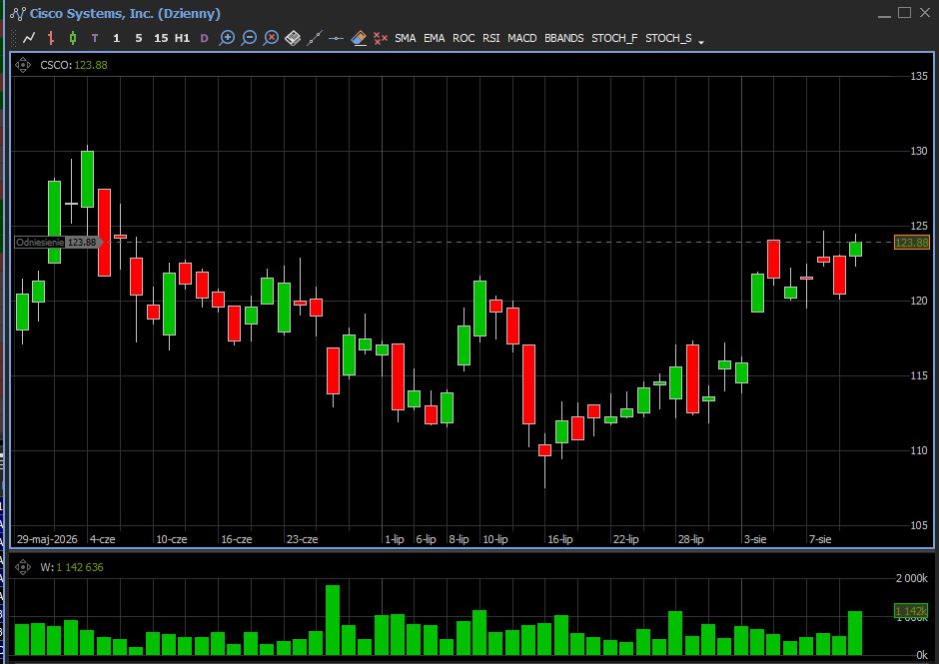Click the 120 price axis label
939x664 pixels.
coord(919,301)
